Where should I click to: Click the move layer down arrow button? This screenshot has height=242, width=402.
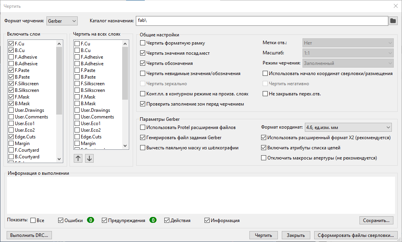click(x=89, y=158)
